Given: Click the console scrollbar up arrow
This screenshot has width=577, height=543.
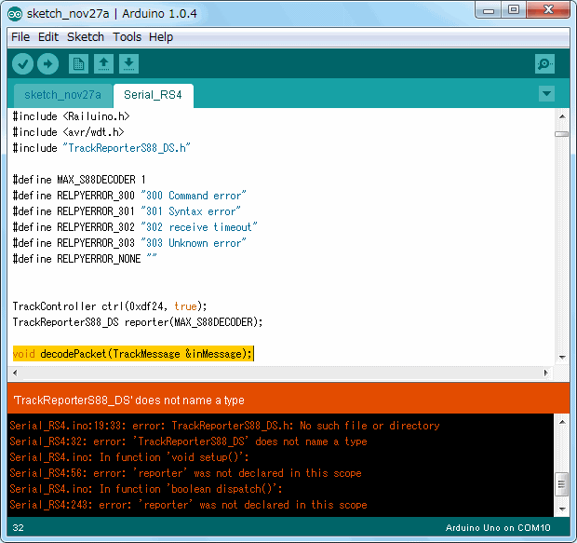Looking at the screenshot, I should 562,422.
